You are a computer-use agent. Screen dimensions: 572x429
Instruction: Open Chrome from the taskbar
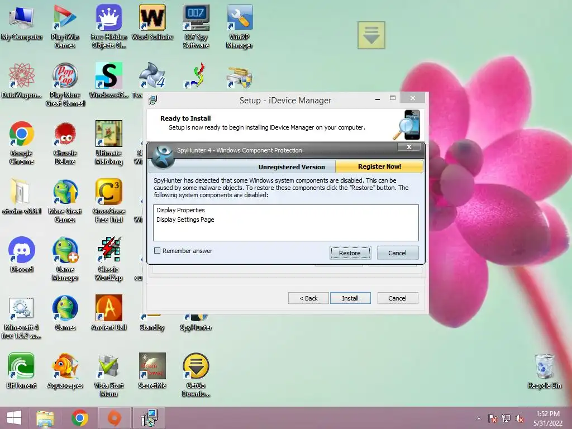[x=80, y=418]
